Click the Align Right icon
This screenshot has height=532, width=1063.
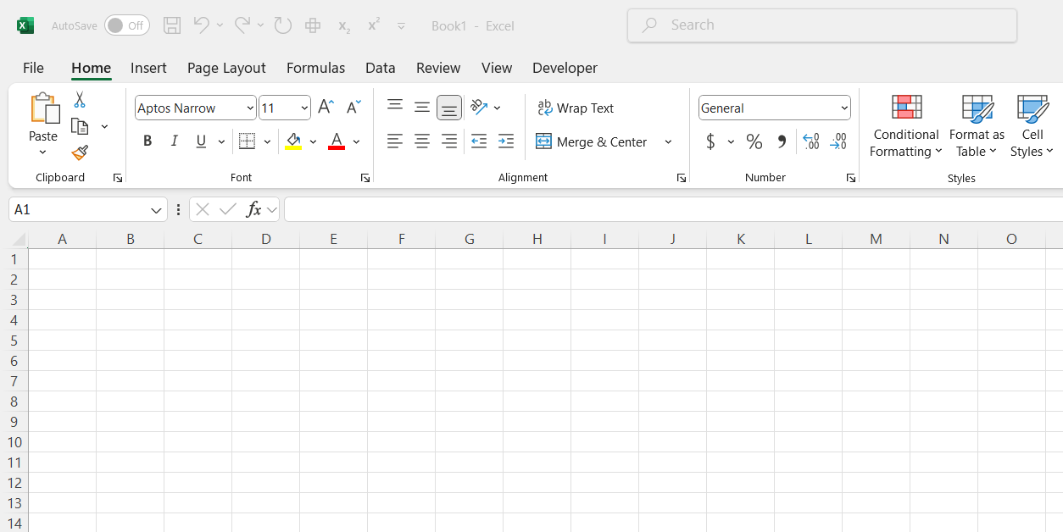click(449, 141)
